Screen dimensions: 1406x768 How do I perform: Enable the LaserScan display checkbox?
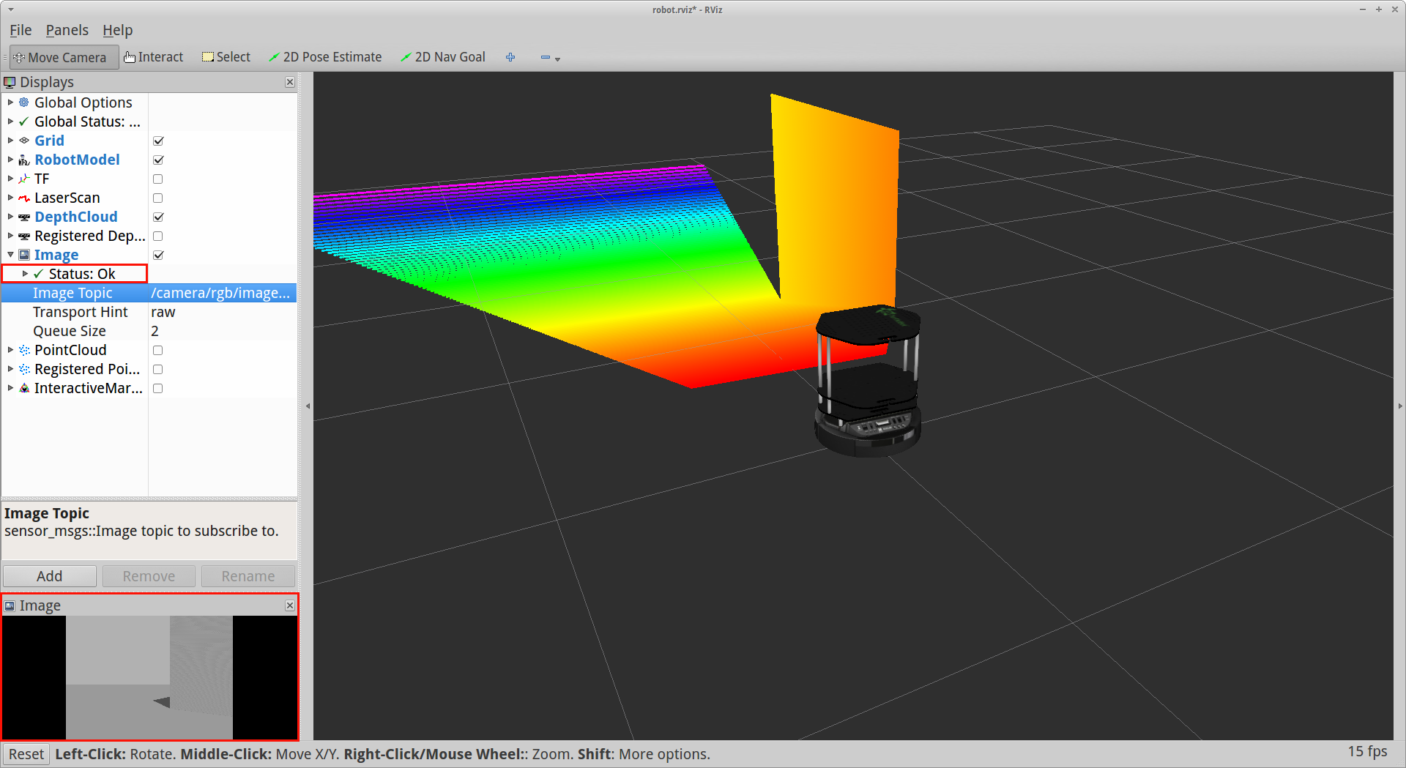[158, 198]
